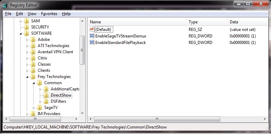Select the EnableStandardFilePlayback value name
This screenshot has width=271, height=134.
point(121,43)
